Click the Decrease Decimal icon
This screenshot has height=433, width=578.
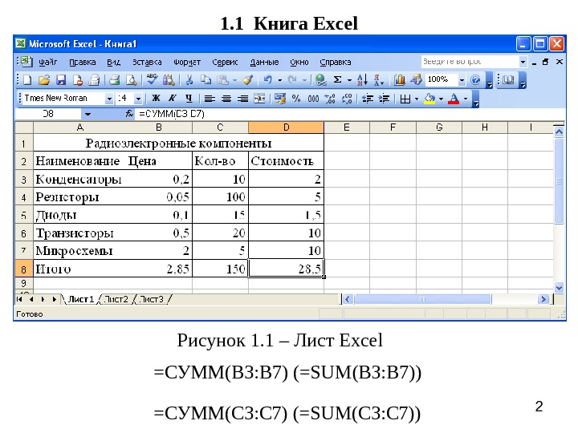(x=347, y=99)
